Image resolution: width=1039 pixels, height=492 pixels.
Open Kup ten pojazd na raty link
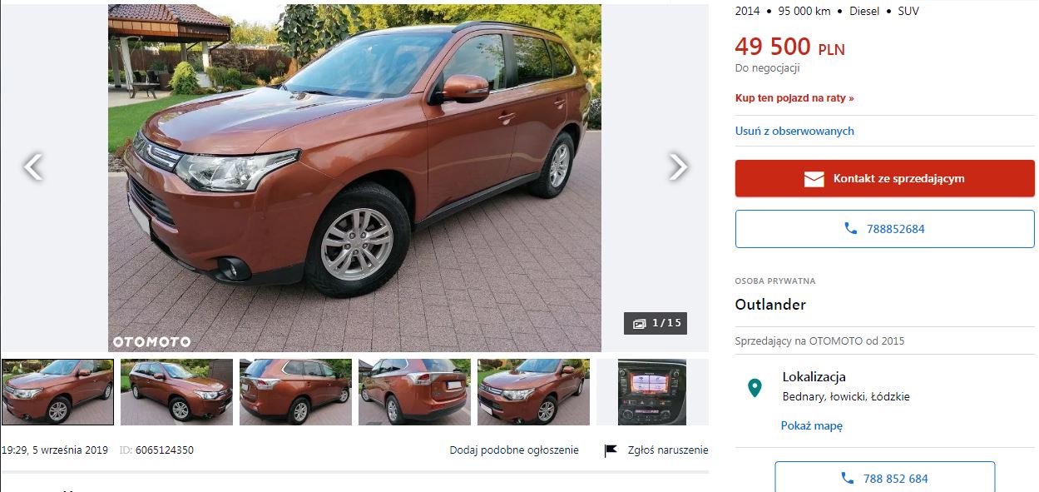794,98
